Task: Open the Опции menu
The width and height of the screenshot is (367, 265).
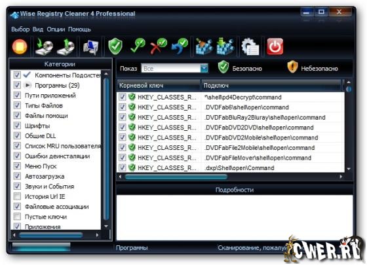Action: [56, 29]
